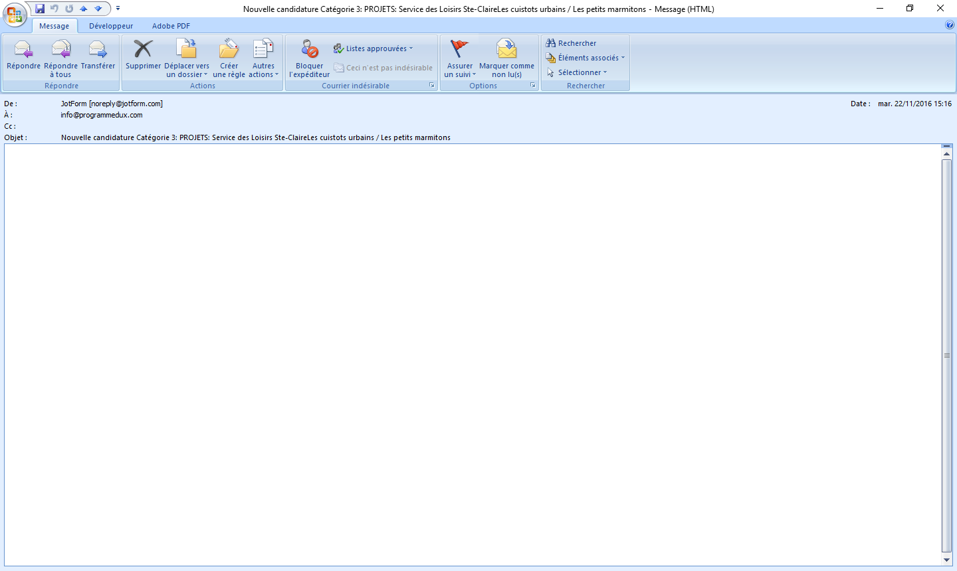
Task: Mark message as unread (Marquer comme non lu)
Action: [x=506, y=50]
